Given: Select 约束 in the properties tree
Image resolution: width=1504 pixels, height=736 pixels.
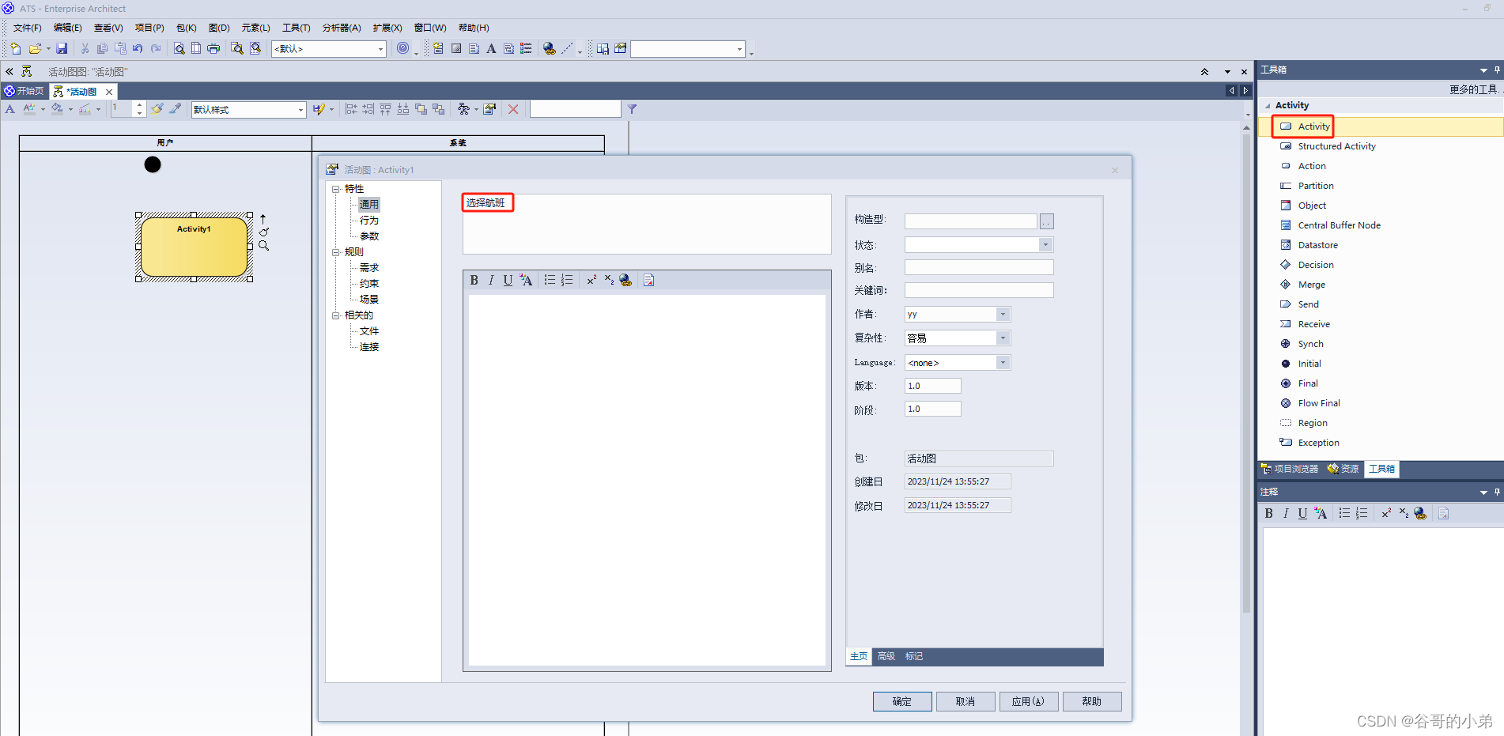Looking at the screenshot, I should 369,284.
